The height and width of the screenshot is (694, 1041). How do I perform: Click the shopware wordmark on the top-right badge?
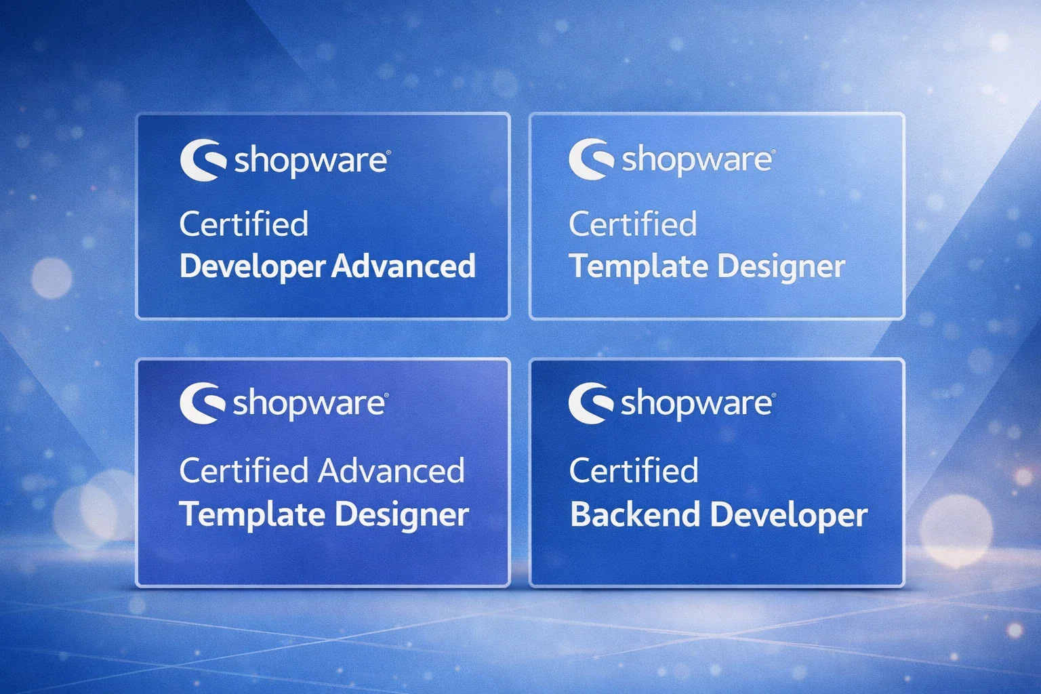click(697, 161)
